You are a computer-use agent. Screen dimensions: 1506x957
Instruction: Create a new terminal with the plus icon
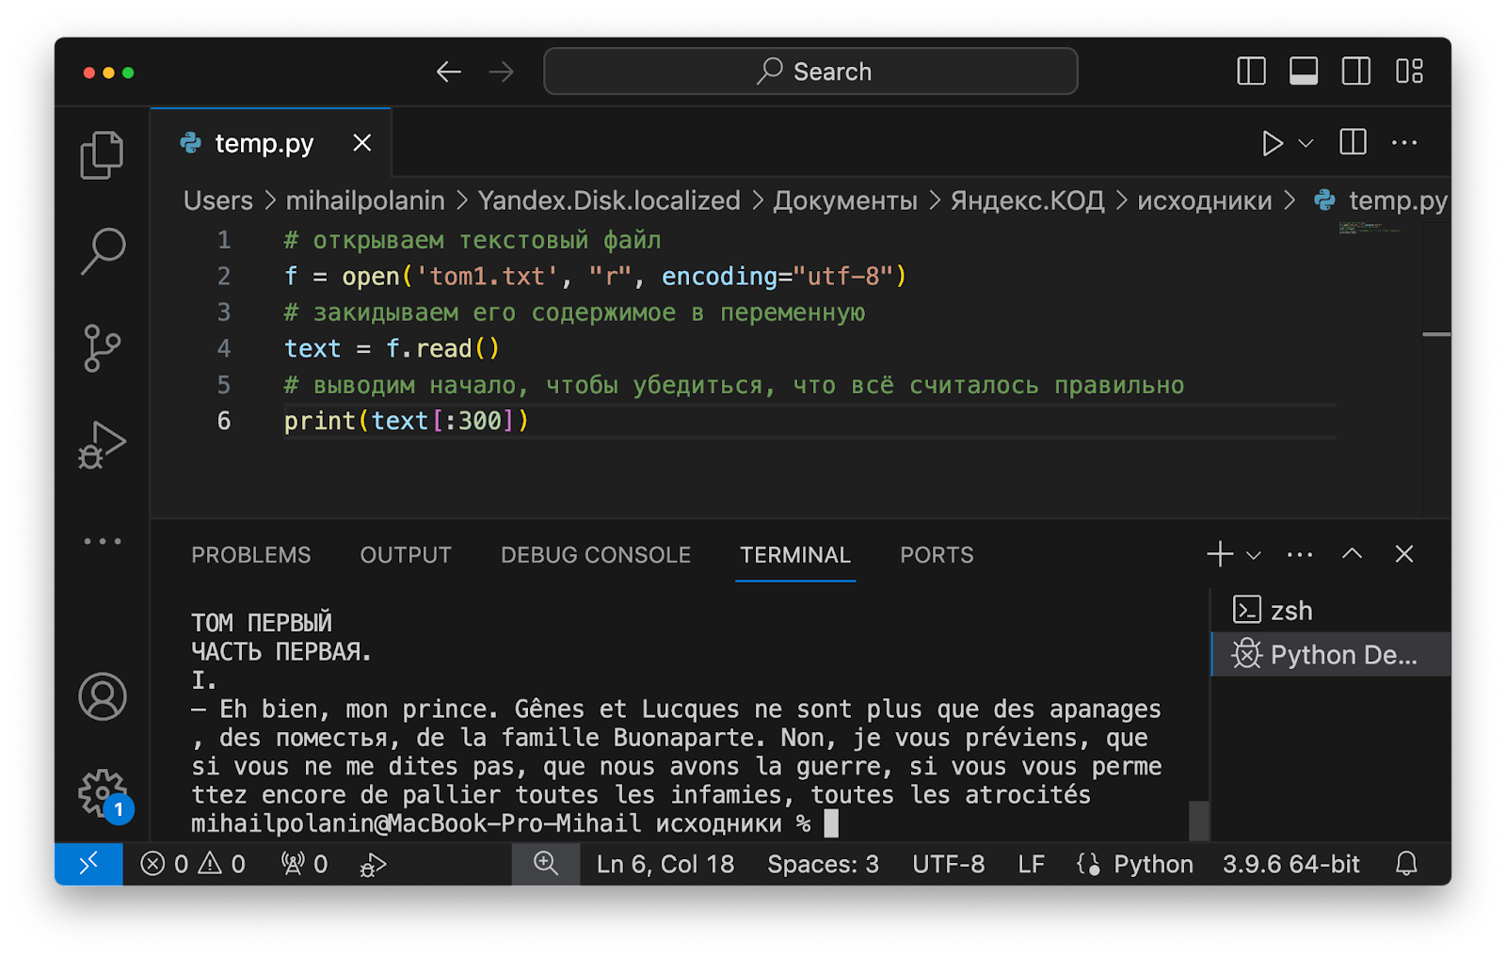point(1220,554)
